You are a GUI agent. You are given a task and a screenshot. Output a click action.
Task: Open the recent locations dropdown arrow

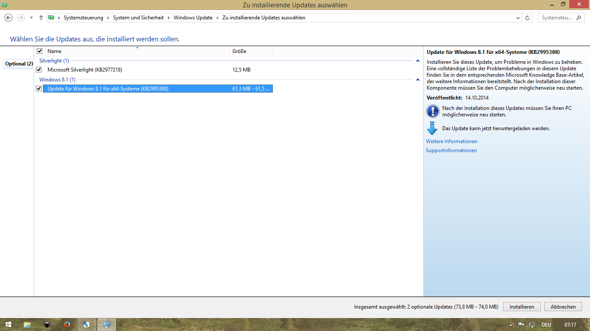pyautogui.click(x=31, y=18)
